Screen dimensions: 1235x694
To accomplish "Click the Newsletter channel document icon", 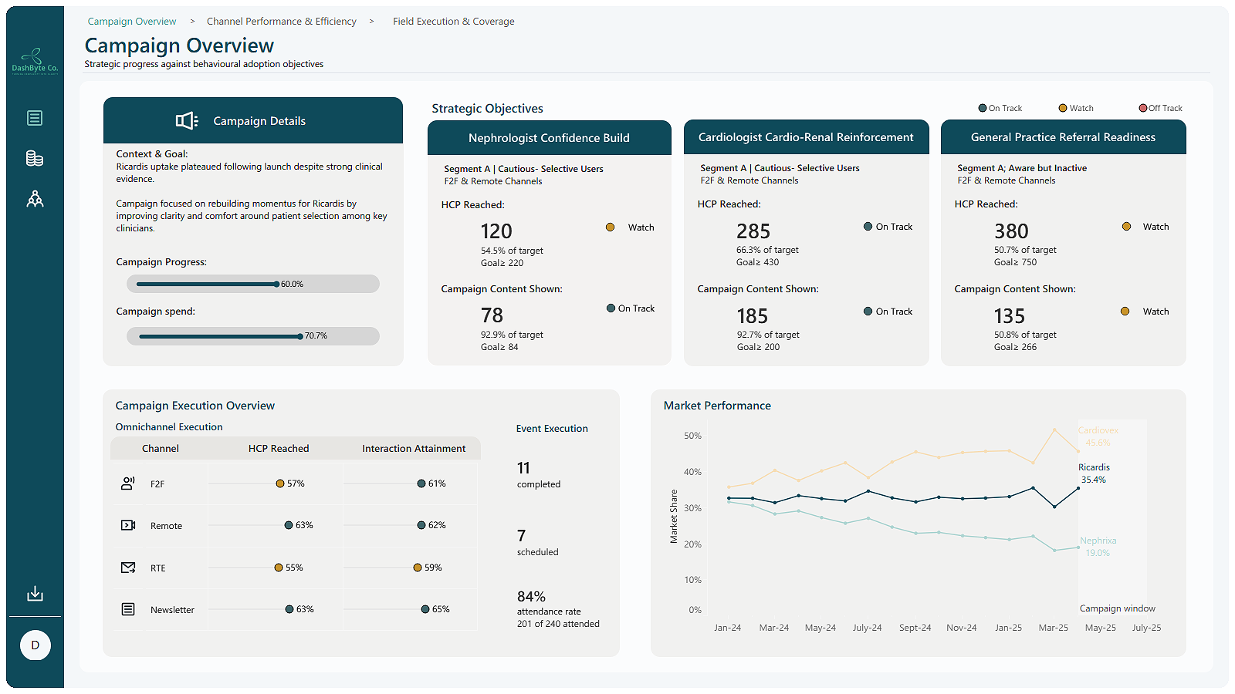I will pyautogui.click(x=128, y=609).
